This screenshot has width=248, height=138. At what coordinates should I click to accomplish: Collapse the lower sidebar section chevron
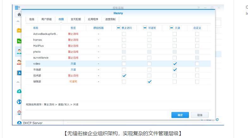[18, 82]
